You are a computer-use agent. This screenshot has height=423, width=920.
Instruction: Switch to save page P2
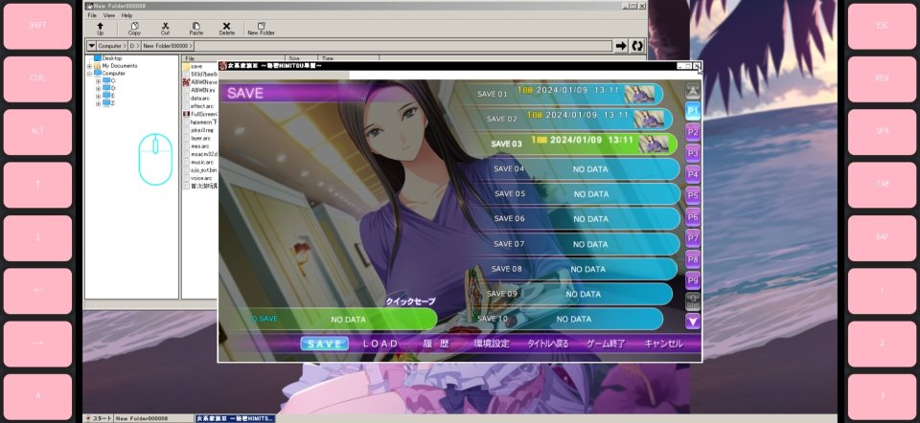click(693, 132)
